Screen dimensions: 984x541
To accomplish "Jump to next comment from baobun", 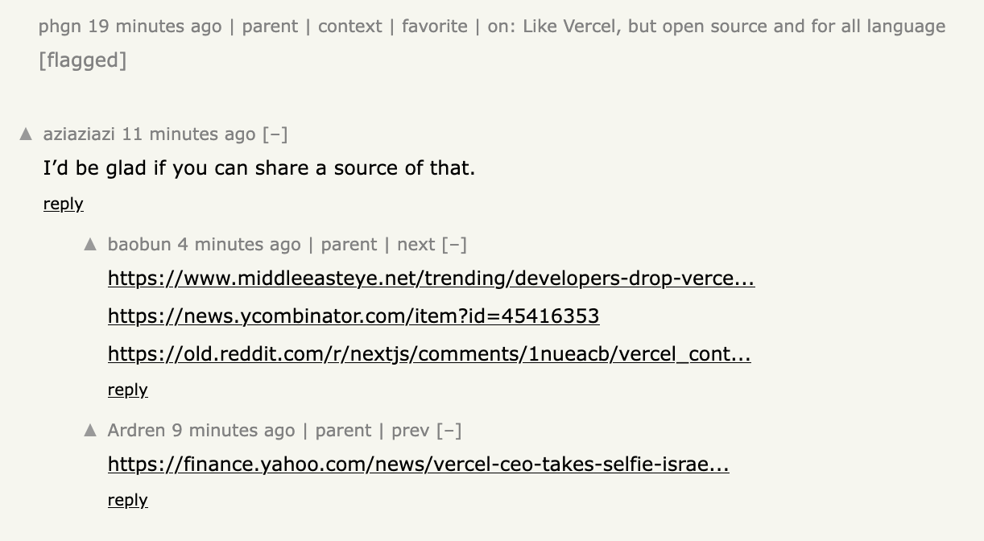I will tap(416, 245).
